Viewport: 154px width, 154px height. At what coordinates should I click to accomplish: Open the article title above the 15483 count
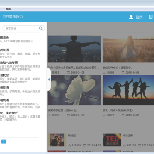coord(74,68)
